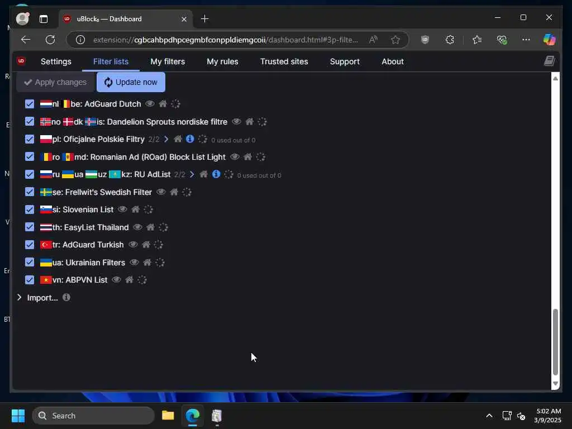This screenshot has width=572, height=429.
Task: View content of AdGuard Dutch list
Action: click(x=150, y=104)
